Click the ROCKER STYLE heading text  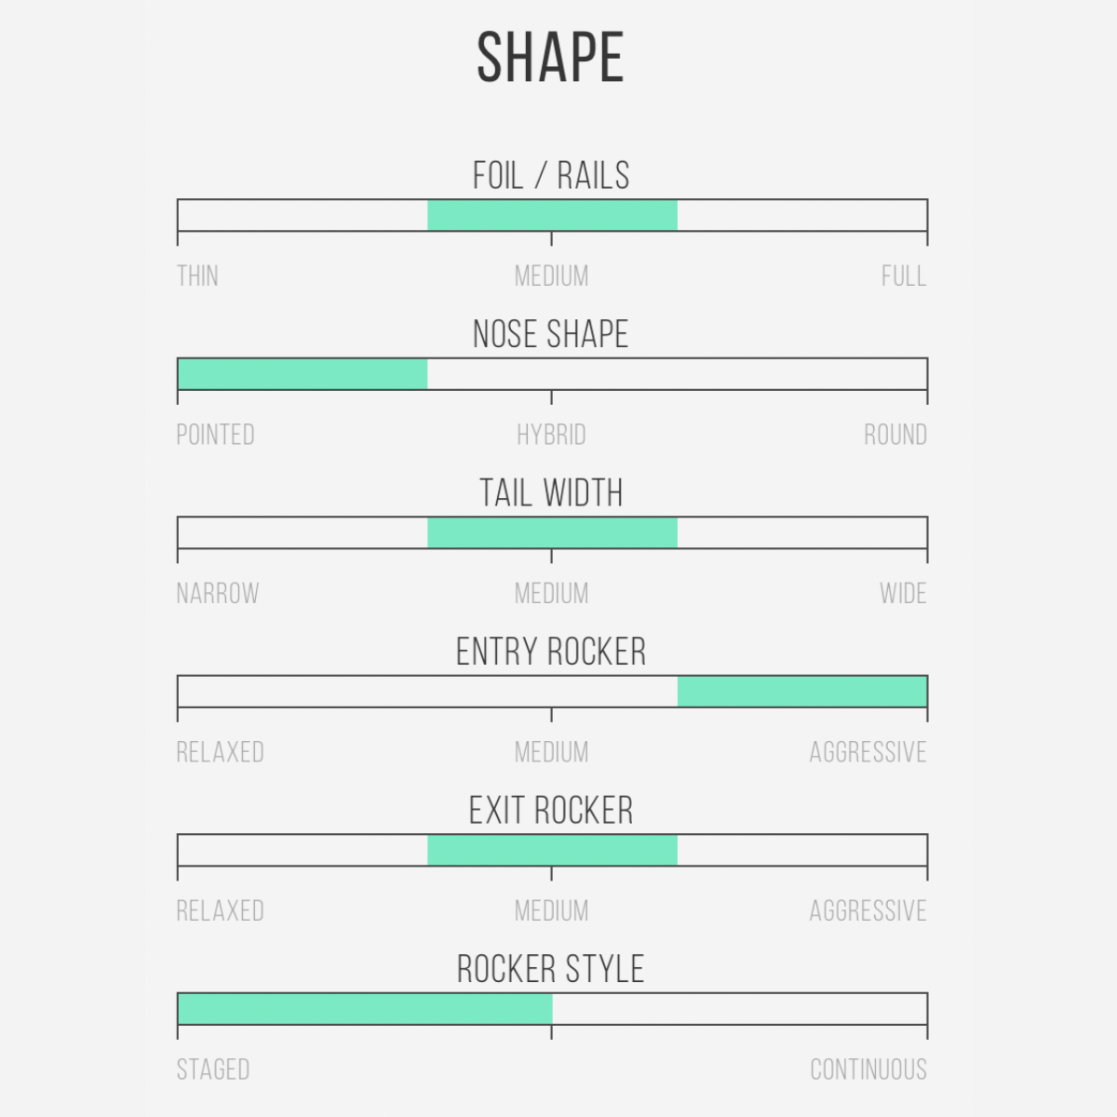[x=551, y=970]
